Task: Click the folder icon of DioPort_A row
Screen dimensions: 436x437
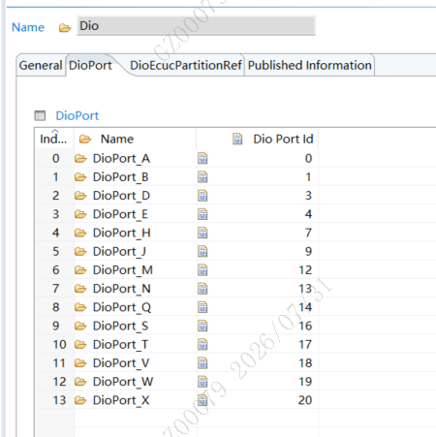Action: pos(80,159)
